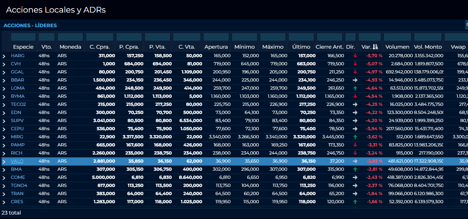Expand the BYMA row chevron
The height and width of the screenshot is (219, 468).
(x=4, y=97)
